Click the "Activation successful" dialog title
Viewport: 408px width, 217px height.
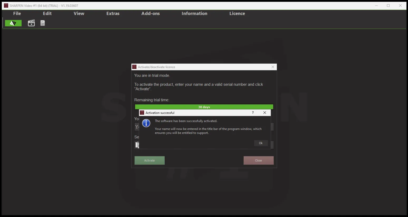tap(160, 113)
